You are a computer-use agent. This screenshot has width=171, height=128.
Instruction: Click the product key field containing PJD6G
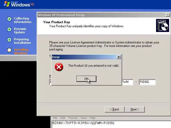[147, 82]
